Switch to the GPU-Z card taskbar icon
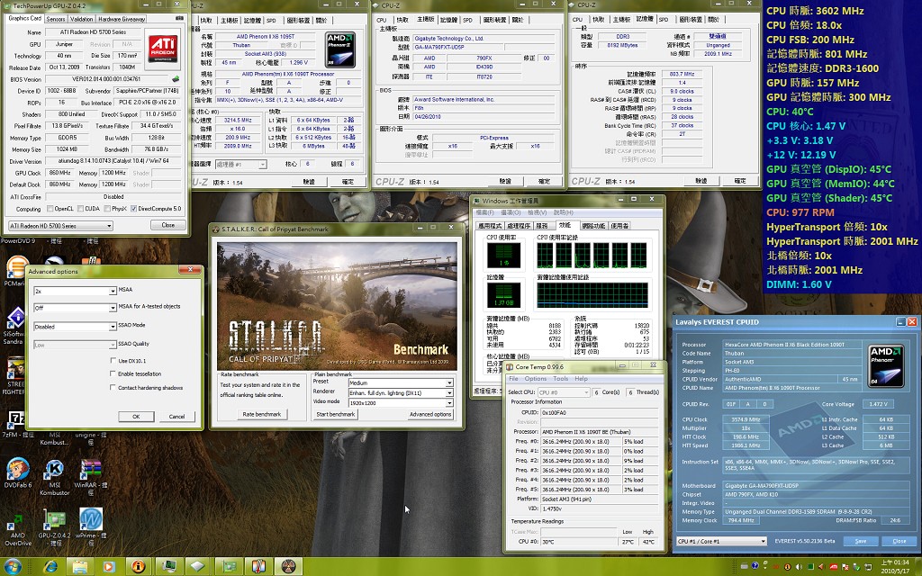This screenshot has height=576, width=922. pyautogui.click(x=228, y=567)
